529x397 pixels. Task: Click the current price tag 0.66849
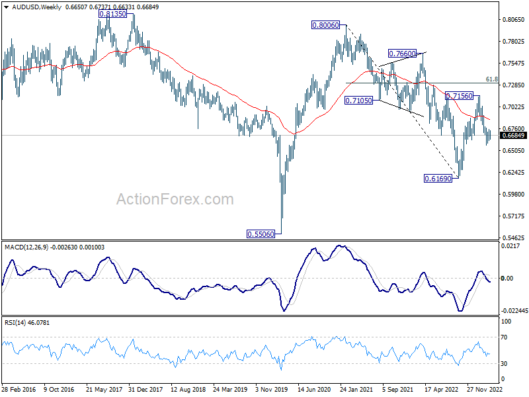coord(514,136)
